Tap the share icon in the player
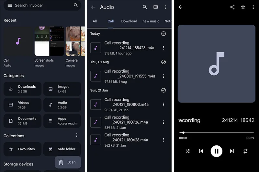Viewport: 259px width, 172px height. coord(232,7)
